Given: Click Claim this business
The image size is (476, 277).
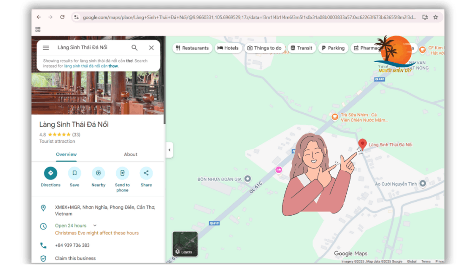Looking at the screenshot, I should click(x=75, y=258).
